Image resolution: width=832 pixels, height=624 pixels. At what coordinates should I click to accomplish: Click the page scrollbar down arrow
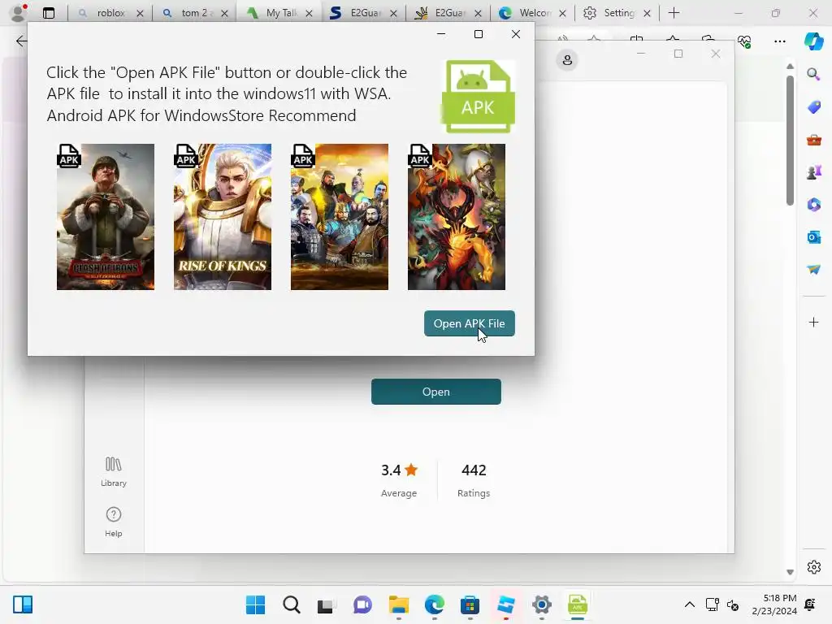coord(790,572)
